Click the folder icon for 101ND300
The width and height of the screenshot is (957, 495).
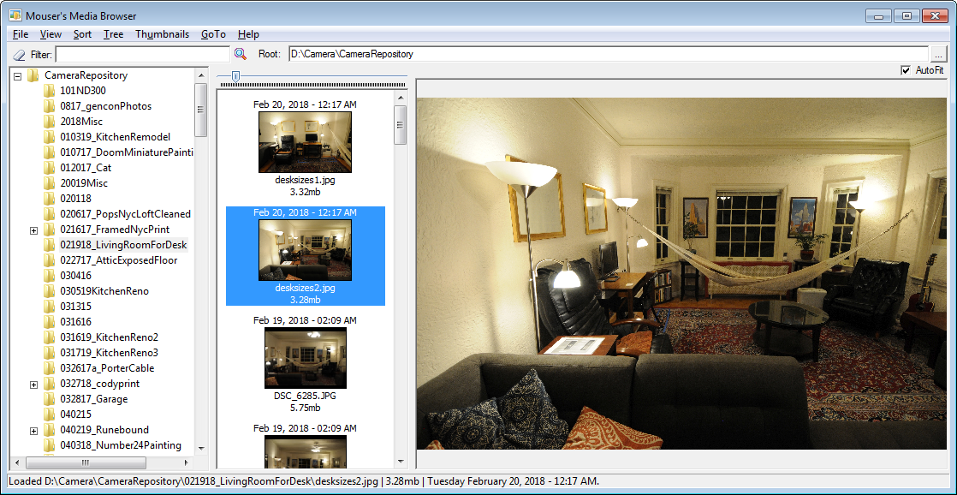click(49, 91)
